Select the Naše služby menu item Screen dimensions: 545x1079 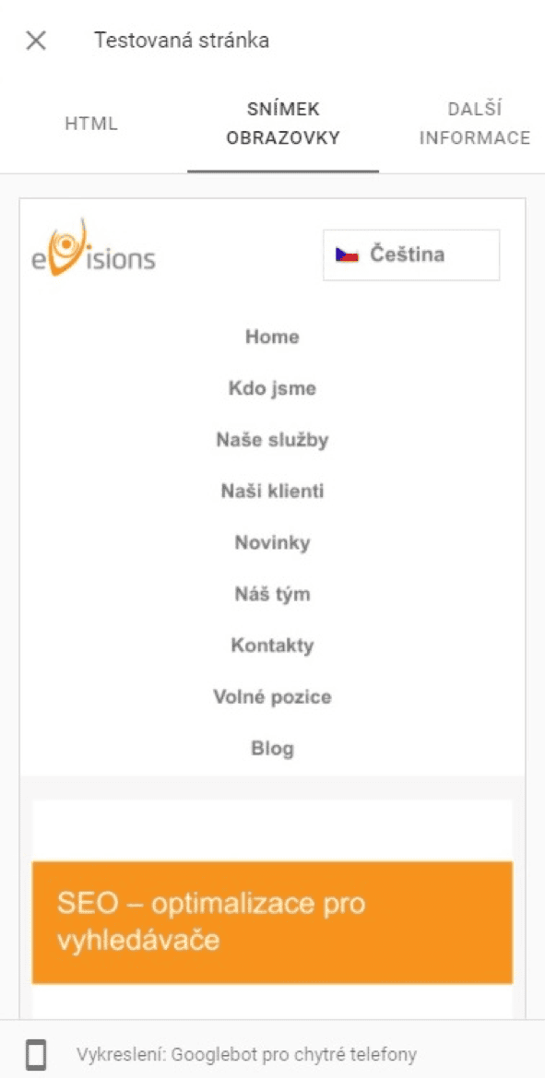[273, 441]
